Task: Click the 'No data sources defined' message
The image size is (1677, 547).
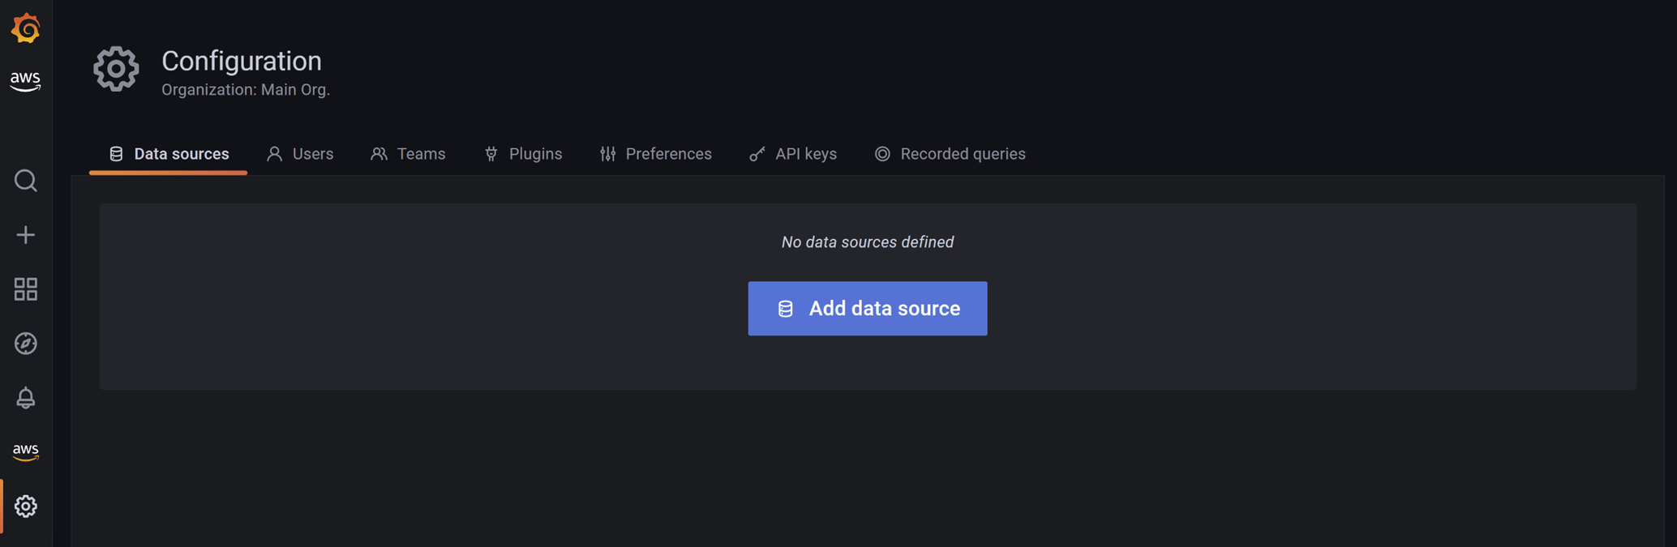Action: pyautogui.click(x=867, y=242)
